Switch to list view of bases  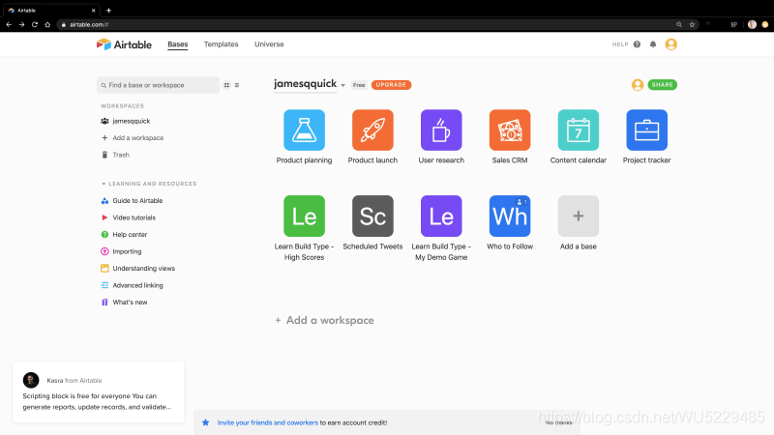[x=237, y=85]
